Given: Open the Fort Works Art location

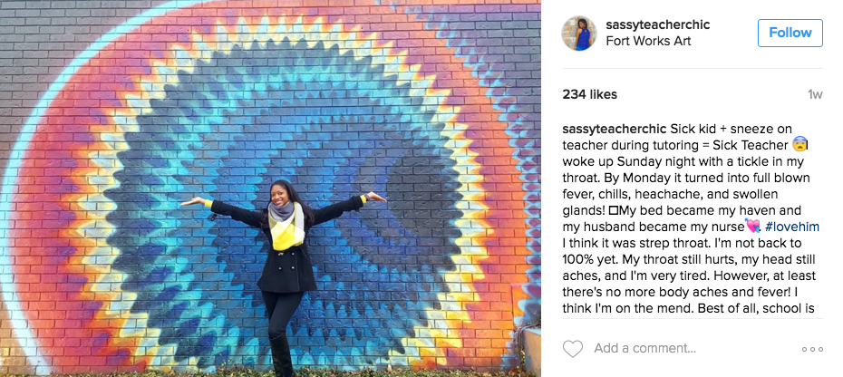Looking at the screenshot, I should (648, 41).
